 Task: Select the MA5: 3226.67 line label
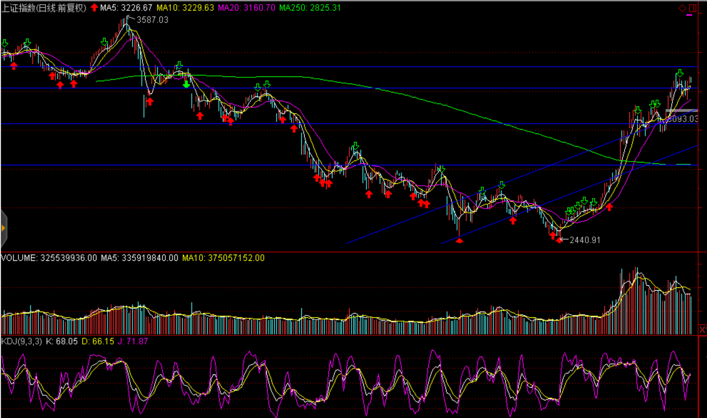point(126,8)
